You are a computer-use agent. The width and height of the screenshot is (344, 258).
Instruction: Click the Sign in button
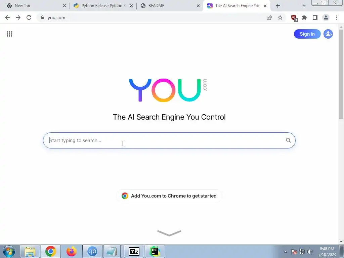(307, 34)
